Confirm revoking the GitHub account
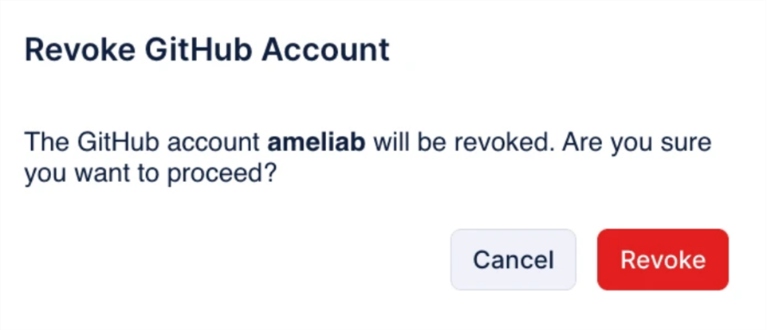Viewport: 767px width, 330px height. coord(662,260)
